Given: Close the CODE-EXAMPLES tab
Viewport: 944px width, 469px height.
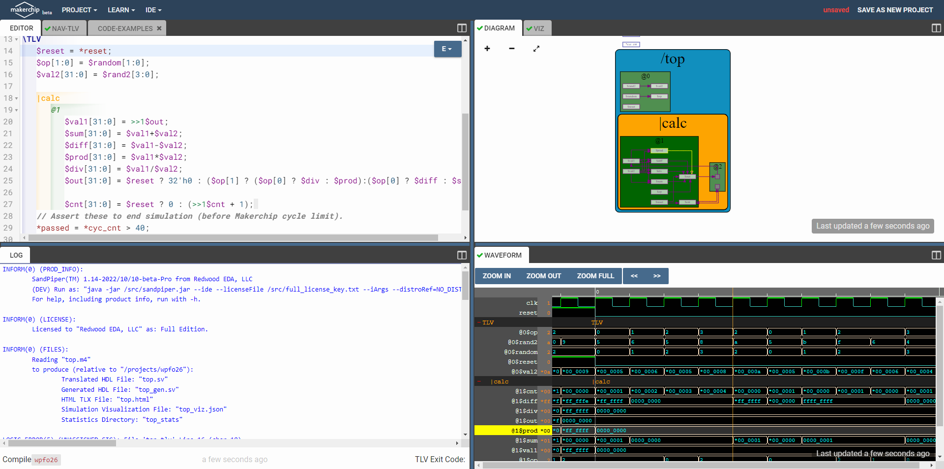Looking at the screenshot, I should point(159,29).
